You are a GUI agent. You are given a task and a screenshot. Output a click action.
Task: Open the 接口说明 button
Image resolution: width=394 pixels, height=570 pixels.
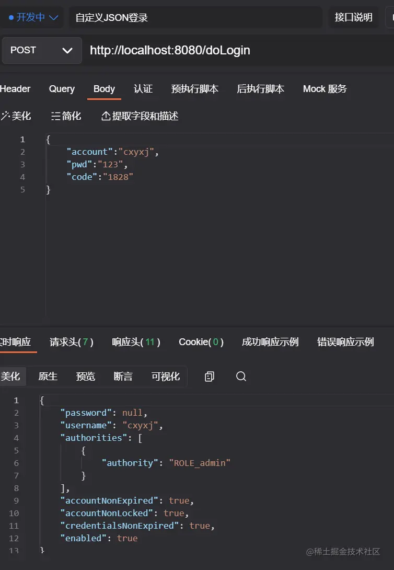tap(353, 17)
